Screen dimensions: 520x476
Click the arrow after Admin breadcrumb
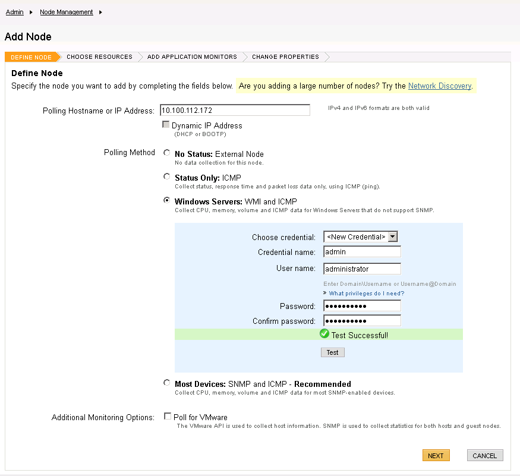coord(30,12)
